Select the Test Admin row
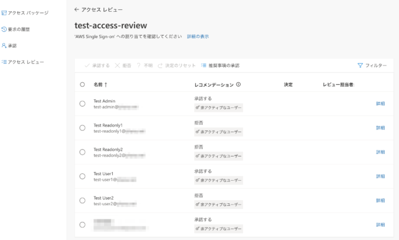Screen dimensions: 399x240 click(82, 103)
